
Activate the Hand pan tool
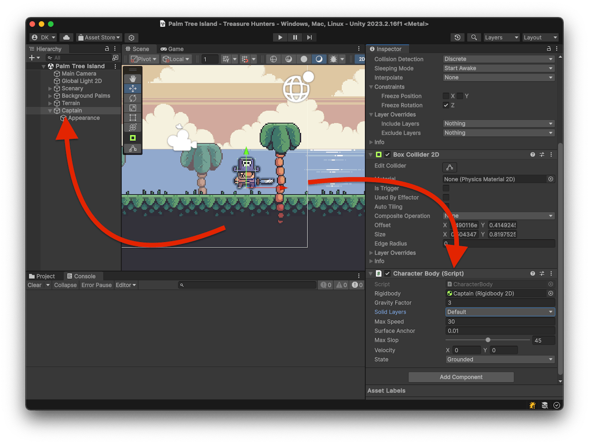[x=133, y=78]
